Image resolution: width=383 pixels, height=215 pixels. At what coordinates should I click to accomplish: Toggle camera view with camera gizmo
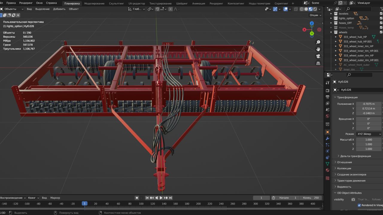tap(318, 56)
